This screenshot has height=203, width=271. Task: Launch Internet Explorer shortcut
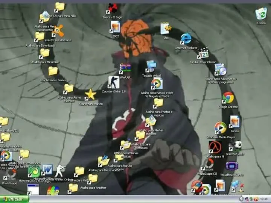click(x=186, y=39)
